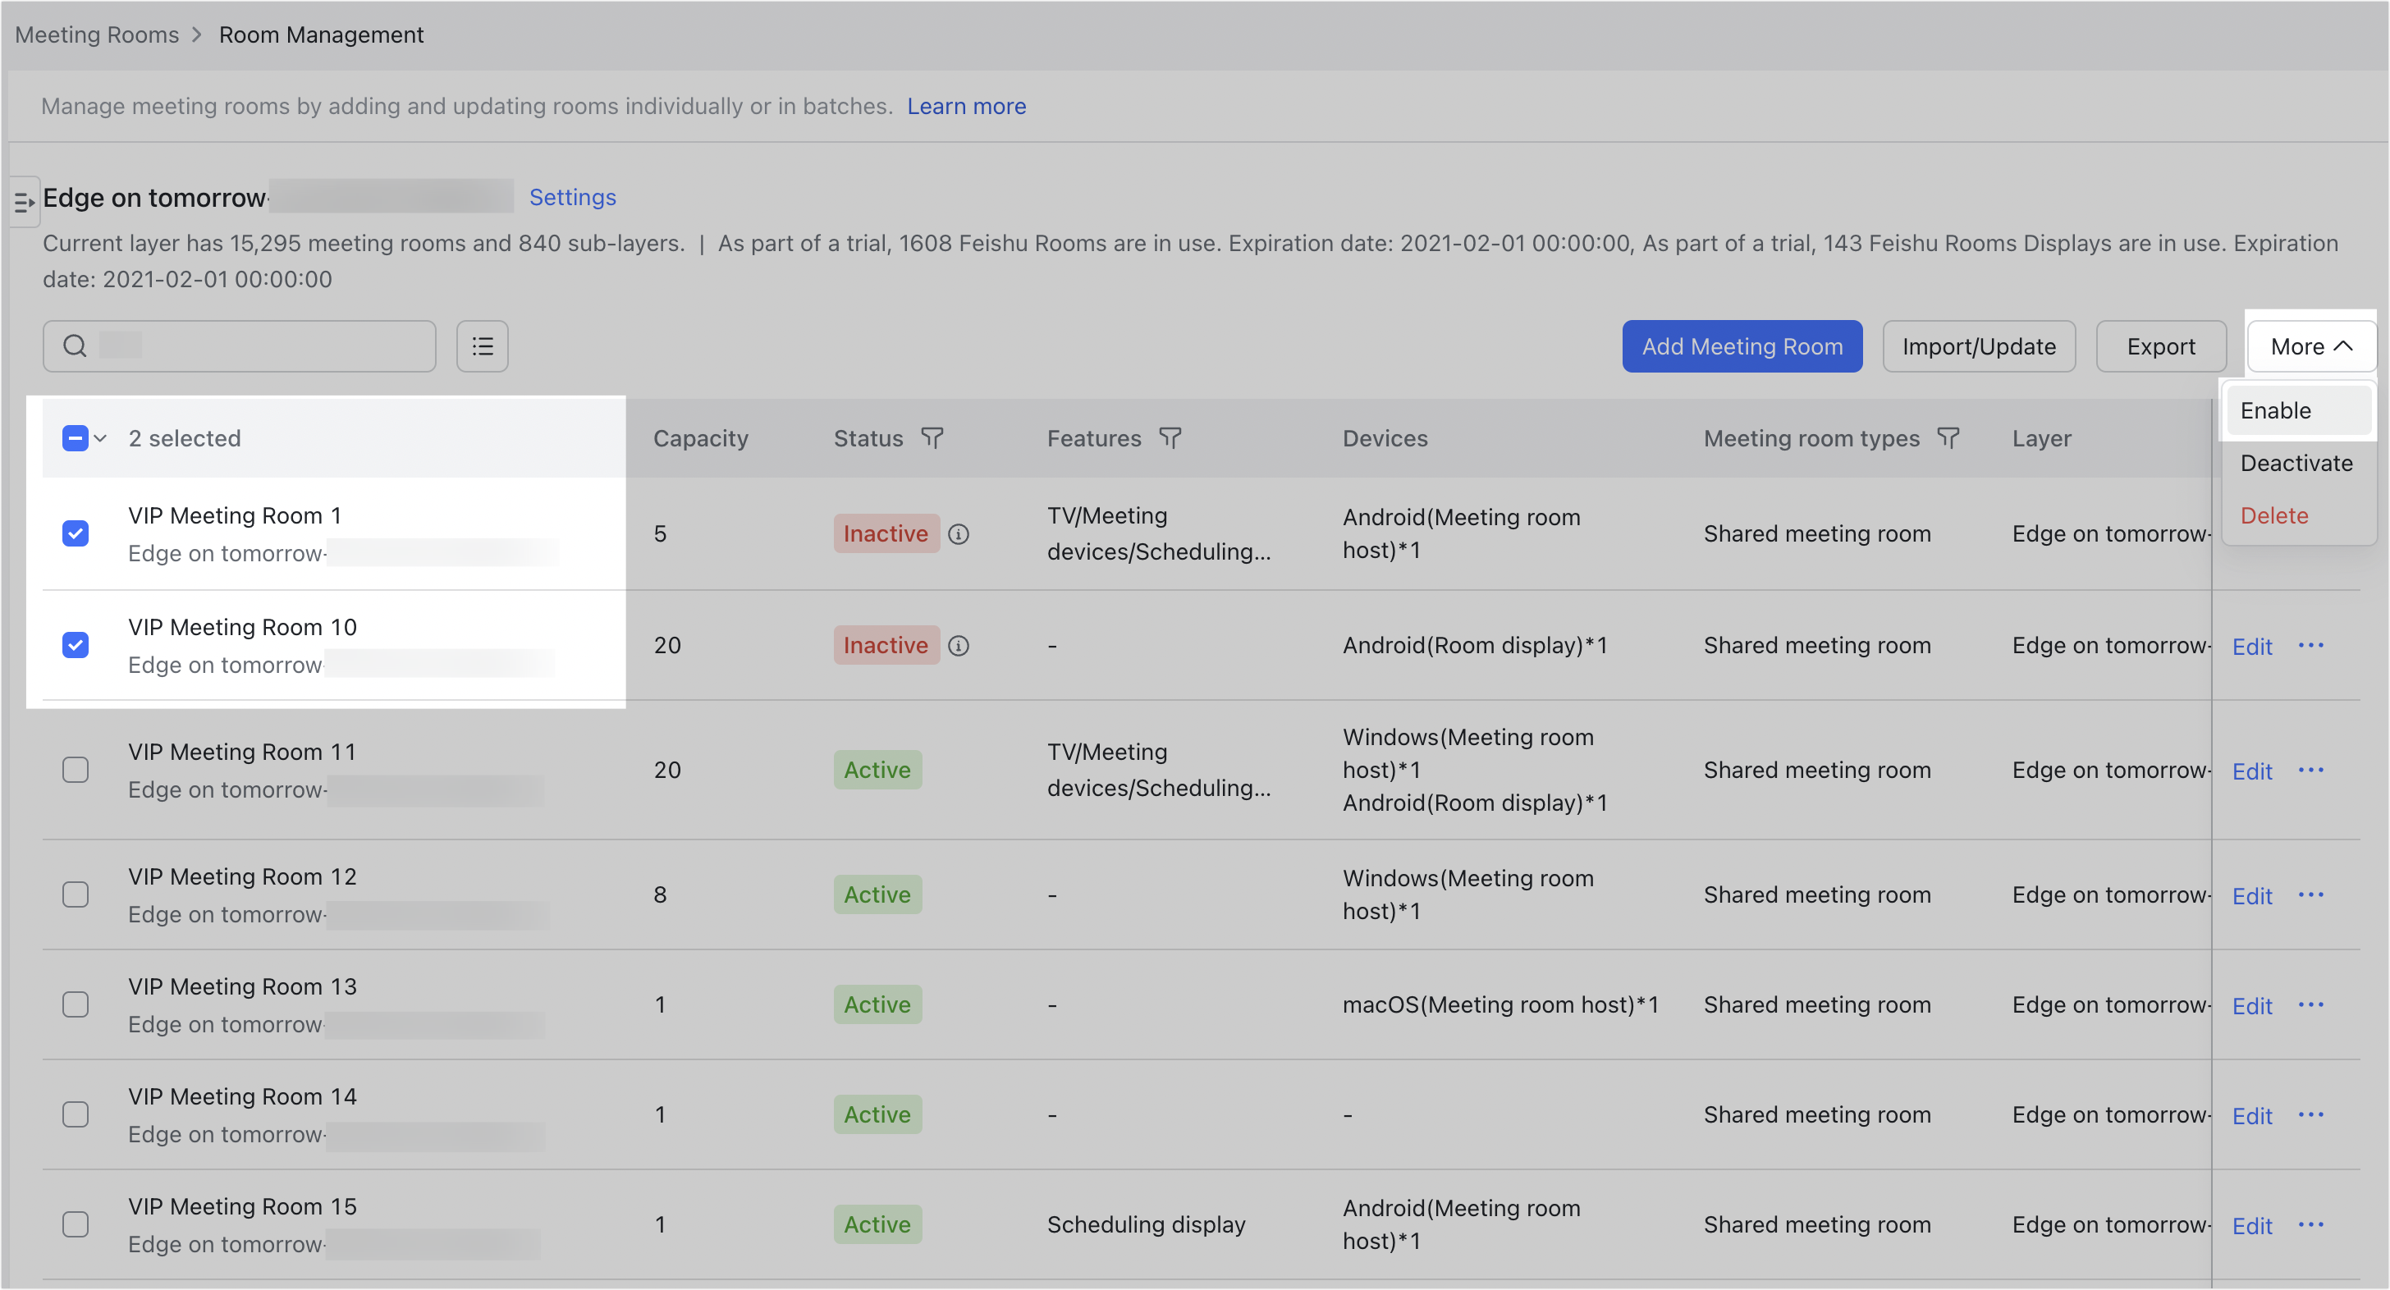
Task: Tick the VIP Meeting Room 15 checkbox
Action: pos(76,1224)
